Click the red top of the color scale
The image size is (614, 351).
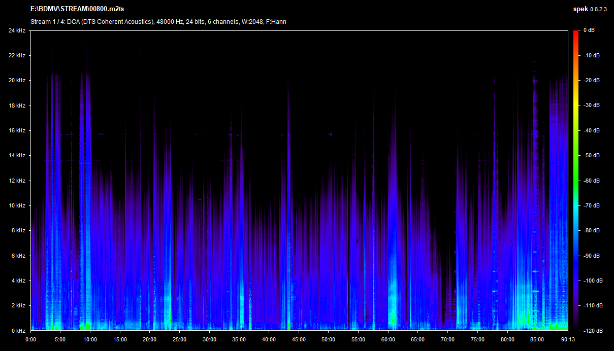tap(576, 33)
